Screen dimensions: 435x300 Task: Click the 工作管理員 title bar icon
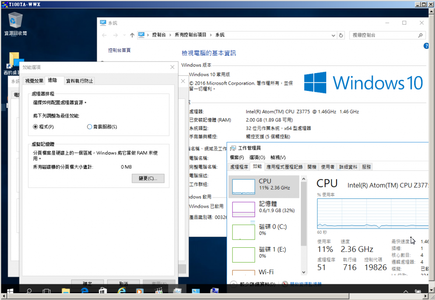[233, 148]
